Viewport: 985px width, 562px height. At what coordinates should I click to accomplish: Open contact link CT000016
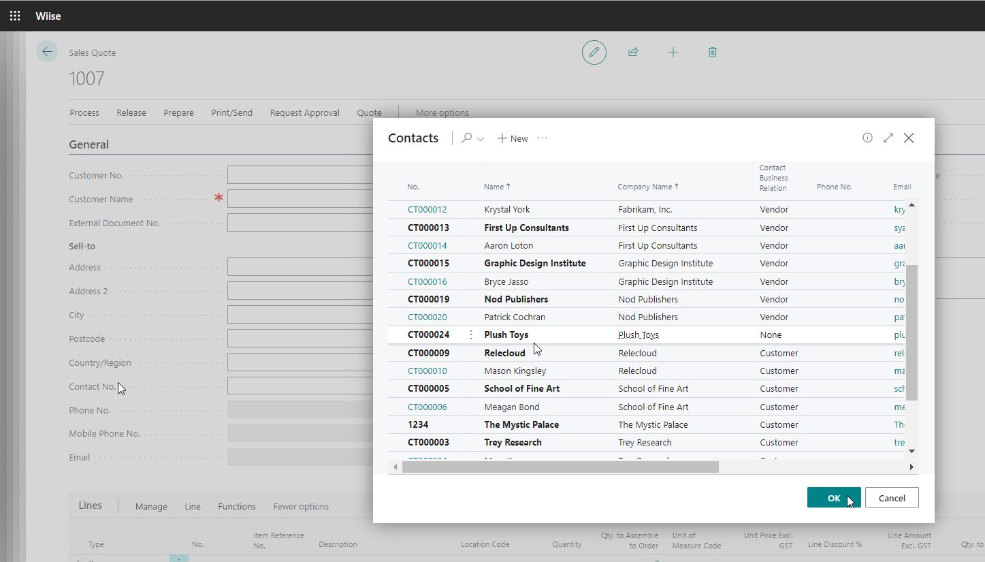(x=427, y=281)
